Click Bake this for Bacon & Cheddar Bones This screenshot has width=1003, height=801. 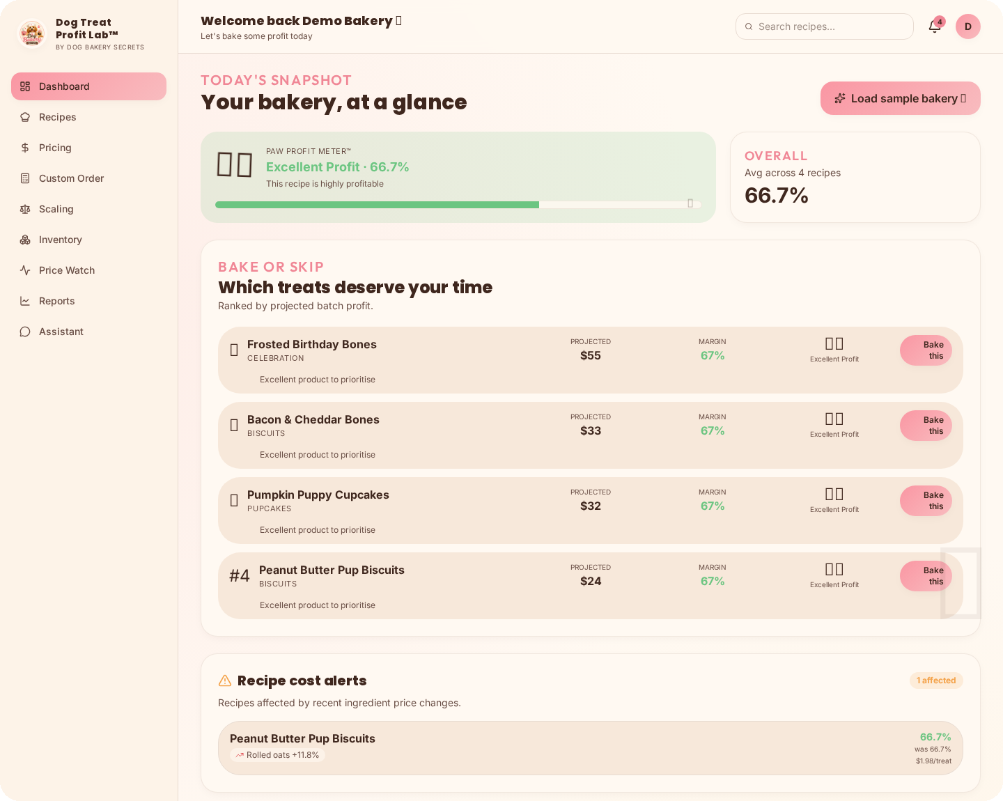[926, 426]
